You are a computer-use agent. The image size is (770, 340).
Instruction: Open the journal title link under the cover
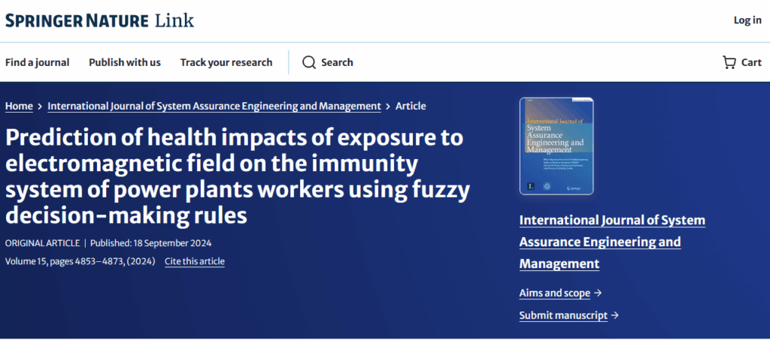(612, 242)
